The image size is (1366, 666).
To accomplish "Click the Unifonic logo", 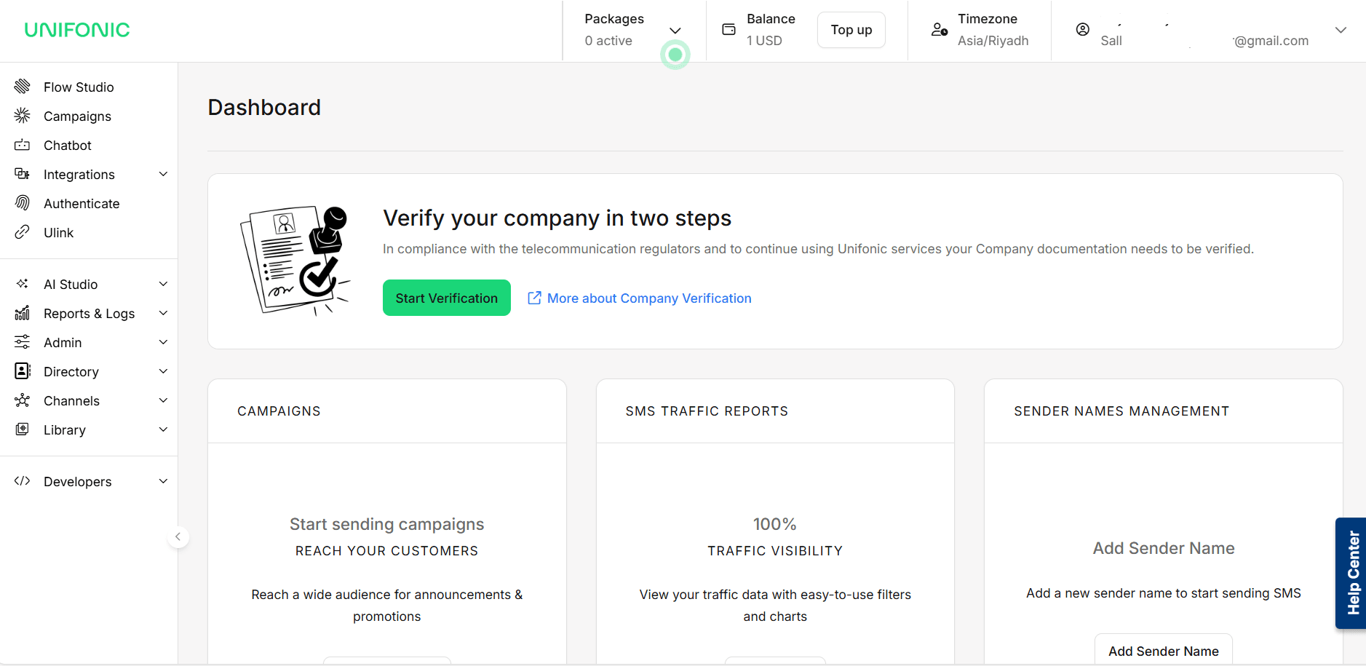I will pyautogui.click(x=77, y=30).
